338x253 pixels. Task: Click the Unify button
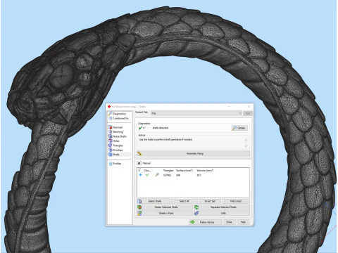[222, 213]
